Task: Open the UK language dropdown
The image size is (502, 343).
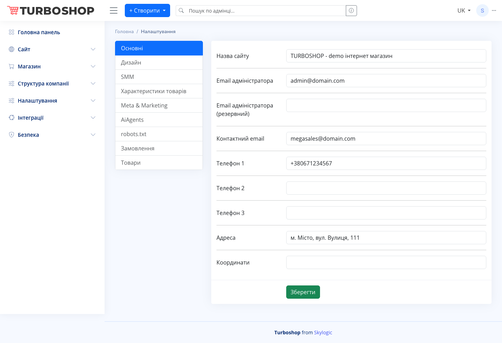Action: [464, 10]
